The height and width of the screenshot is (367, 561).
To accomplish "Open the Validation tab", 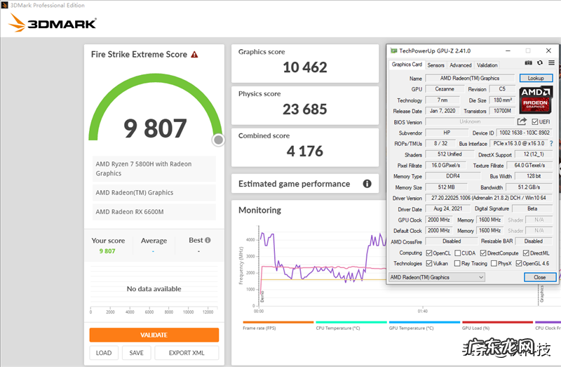I will tap(487, 65).
